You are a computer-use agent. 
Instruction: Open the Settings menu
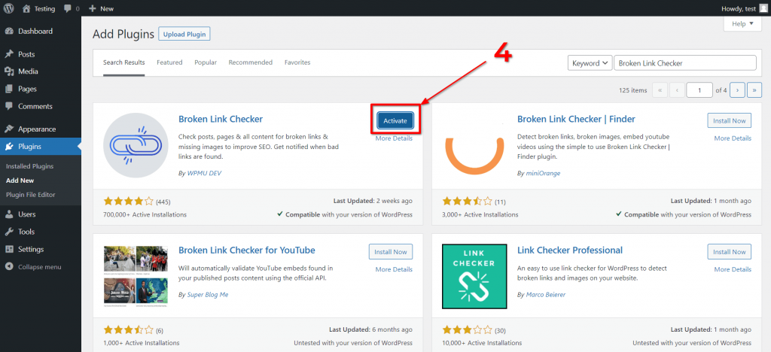pos(31,250)
